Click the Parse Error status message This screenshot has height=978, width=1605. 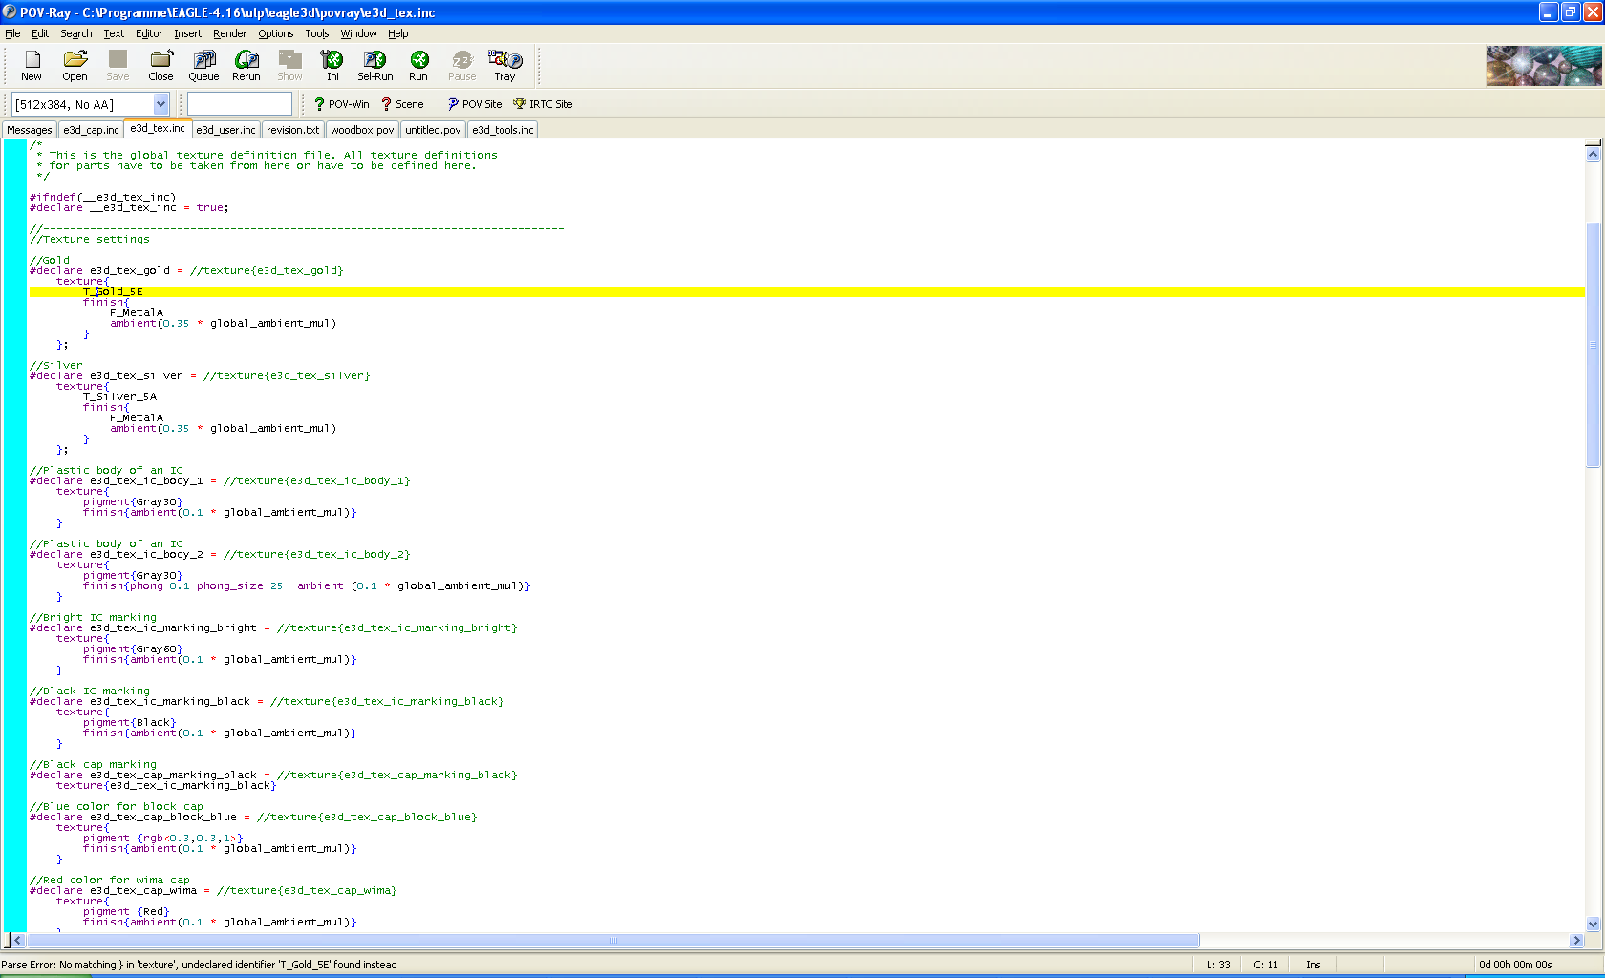(200, 965)
